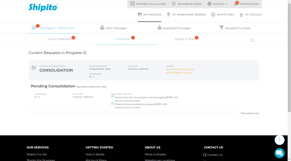The width and height of the screenshot is (291, 161).
Task: Click the visual check processing spinner icon
Action: 112,97
